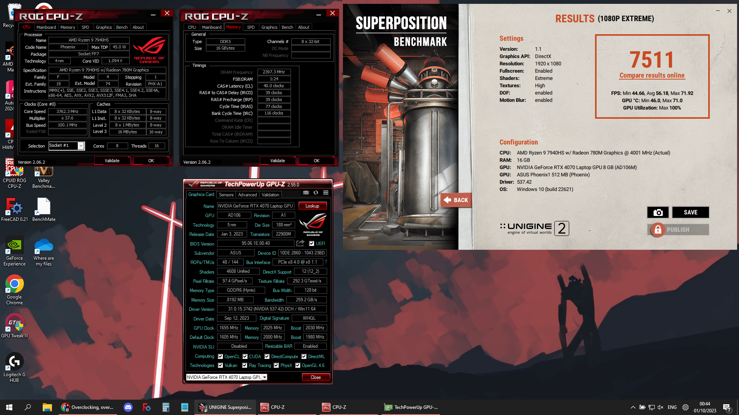Click the Publish lock icon button
The image size is (739, 415).
click(x=658, y=230)
